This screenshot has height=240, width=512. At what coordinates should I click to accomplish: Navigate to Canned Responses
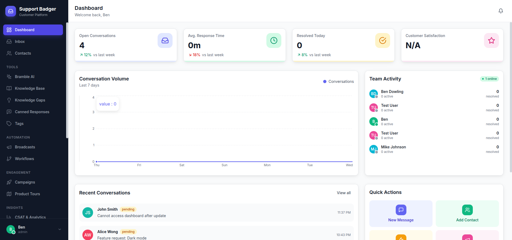(32, 112)
